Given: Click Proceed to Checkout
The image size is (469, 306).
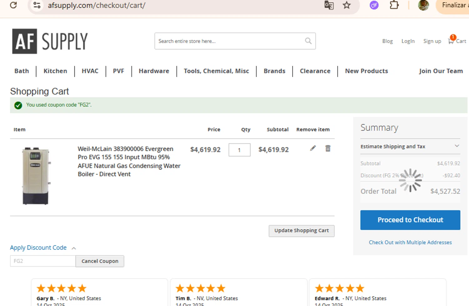Looking at the screenshot, I should coord(410,220).
